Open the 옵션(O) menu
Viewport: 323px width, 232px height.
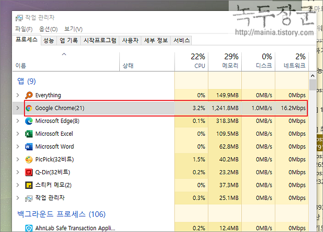pyautogui.click(x=48, y=29)
